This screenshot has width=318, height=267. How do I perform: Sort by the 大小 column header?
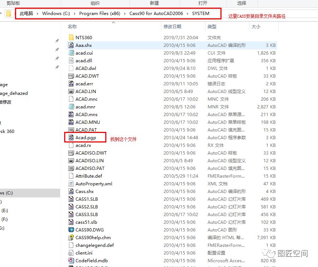(256, 26)
